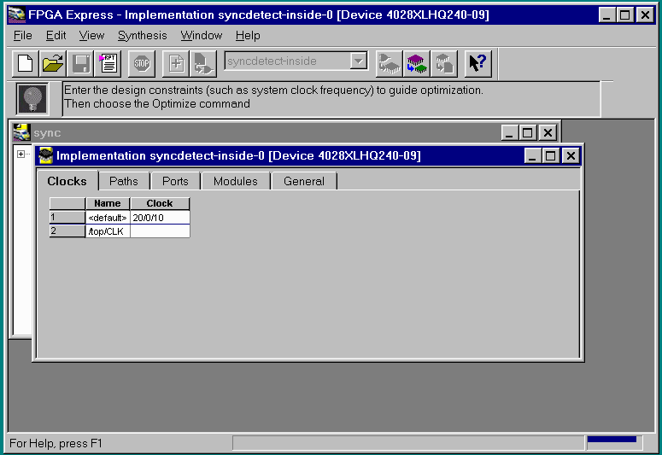Expand the tree node in sync window
This screenshot has width=662, height=455.
pyautogui.click(x=21, y=154)
